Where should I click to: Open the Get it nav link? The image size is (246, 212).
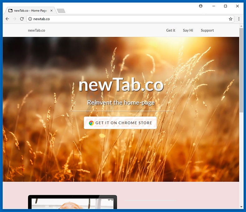click(171, 31)
